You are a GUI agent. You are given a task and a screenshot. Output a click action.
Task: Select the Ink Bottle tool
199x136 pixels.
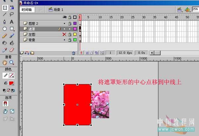5,43
